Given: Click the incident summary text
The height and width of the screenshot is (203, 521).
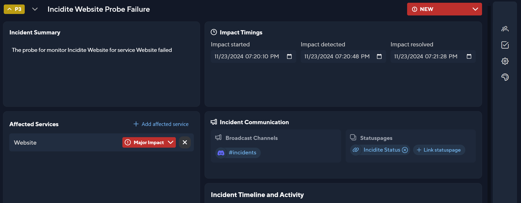Looking at the screenshot, I should pyautogui.click(x=92, y=50).
